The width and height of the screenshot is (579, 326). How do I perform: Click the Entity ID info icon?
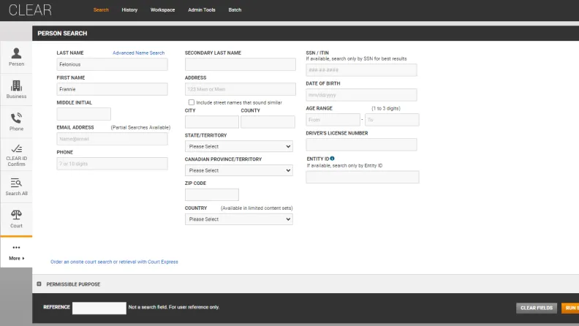coord(332,158)
